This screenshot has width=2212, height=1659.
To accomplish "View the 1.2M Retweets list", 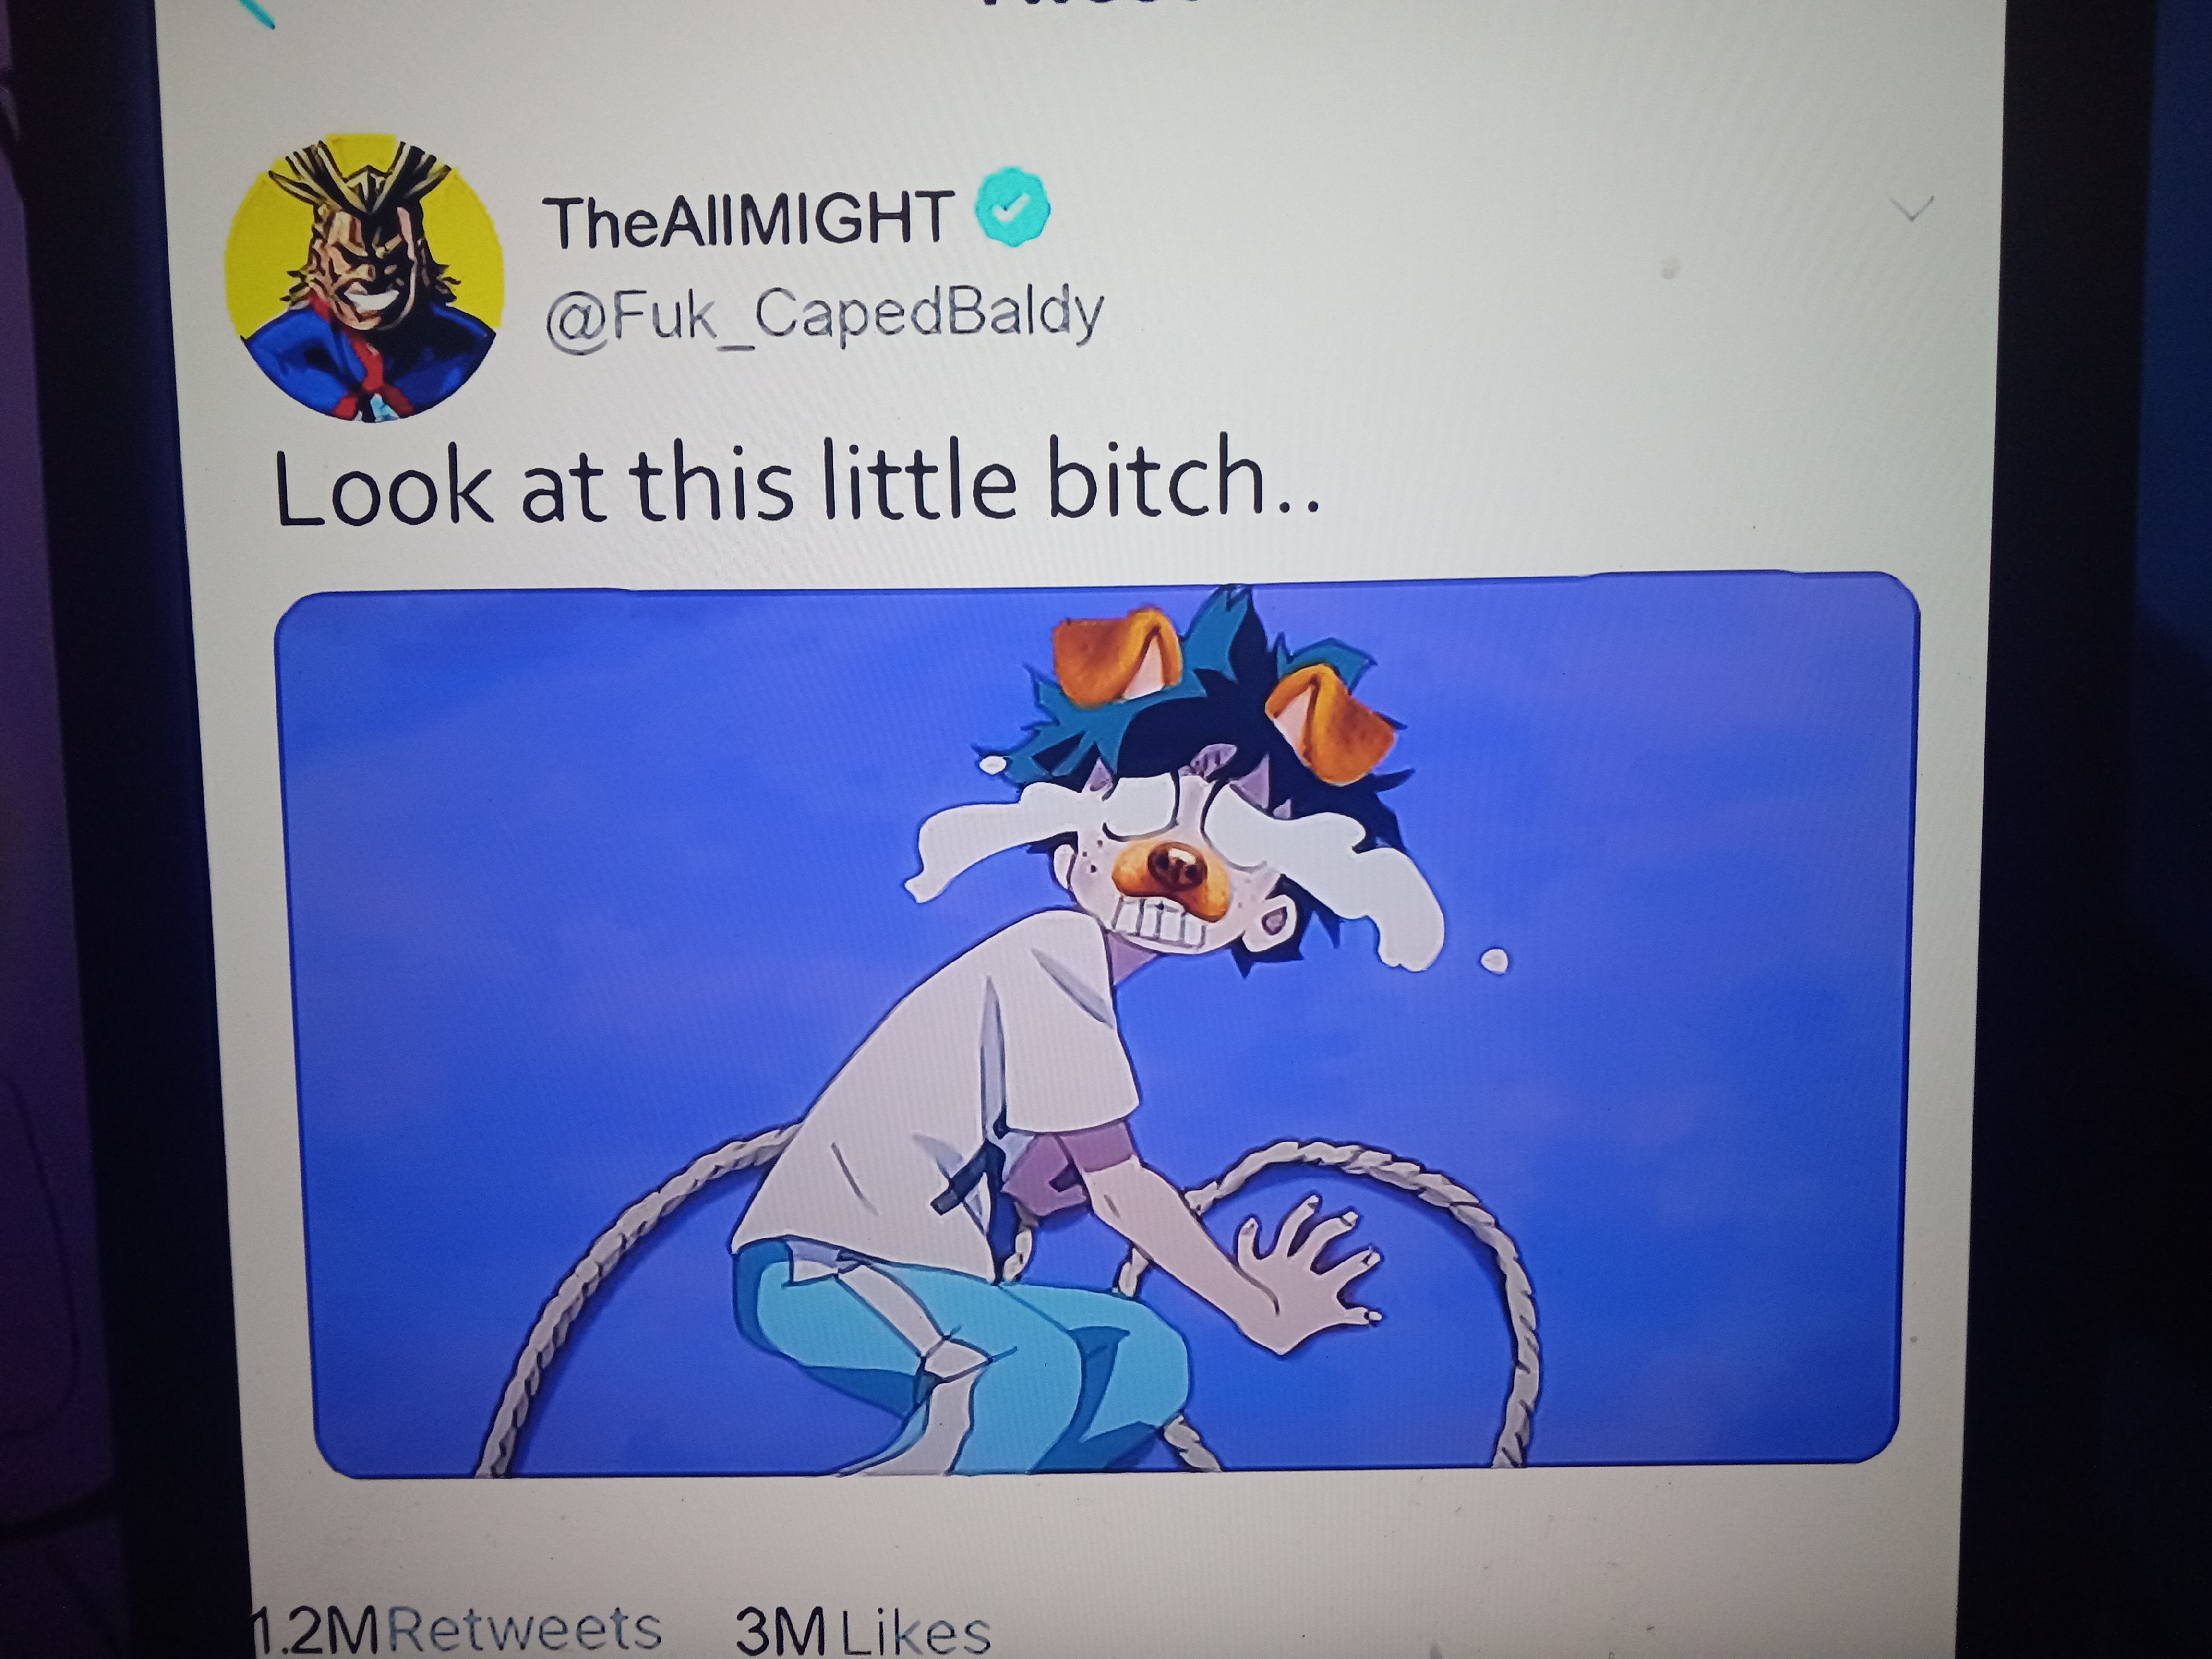I will point(455,1630).
